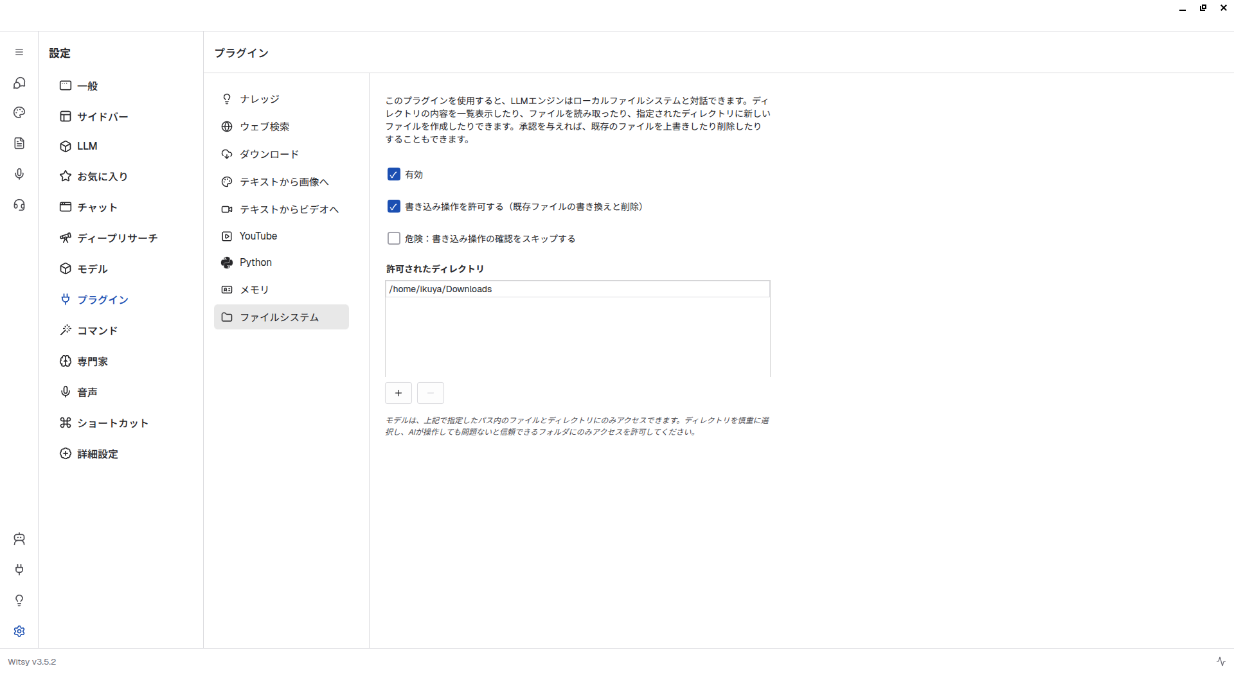Image resolution: width=1234 pixels, height=673 pixels.
Task: Click the minus button to remove directory
Action: pos(431,393)
